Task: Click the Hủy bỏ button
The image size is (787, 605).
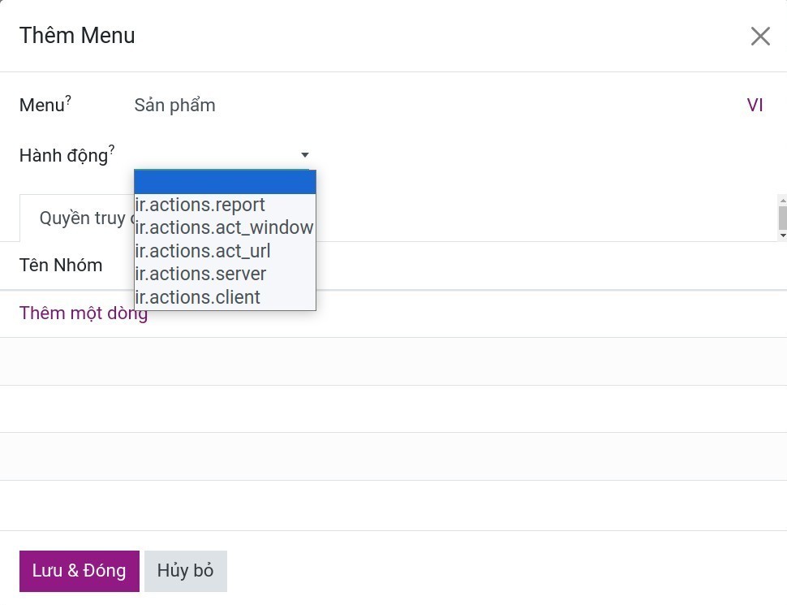Action: (x=185, y=571)
